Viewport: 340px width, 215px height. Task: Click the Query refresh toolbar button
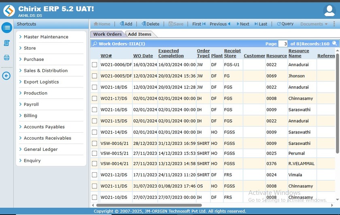pyautogui.click(x=285, y=24)
